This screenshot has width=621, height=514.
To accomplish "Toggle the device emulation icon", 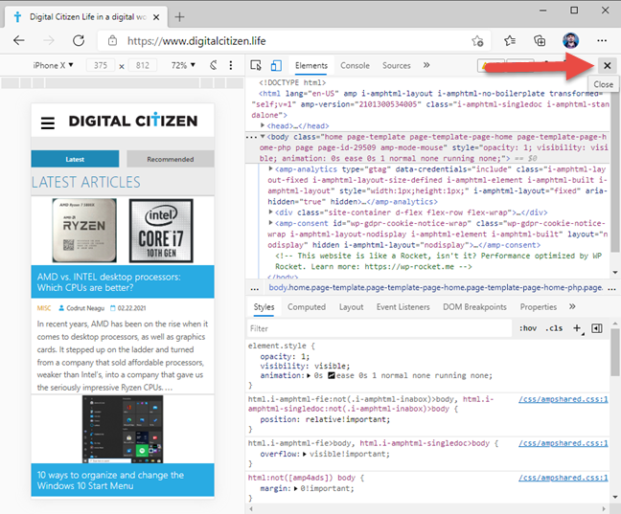I will coord(276,65).
